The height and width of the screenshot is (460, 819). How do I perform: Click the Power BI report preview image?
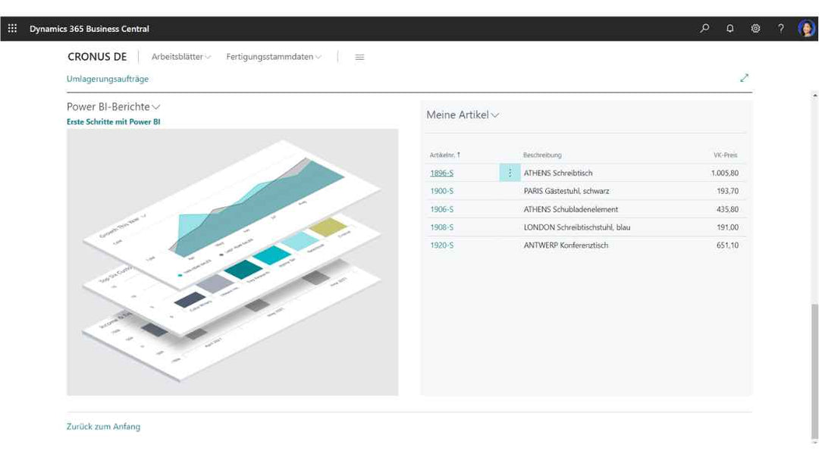(232, 261)
